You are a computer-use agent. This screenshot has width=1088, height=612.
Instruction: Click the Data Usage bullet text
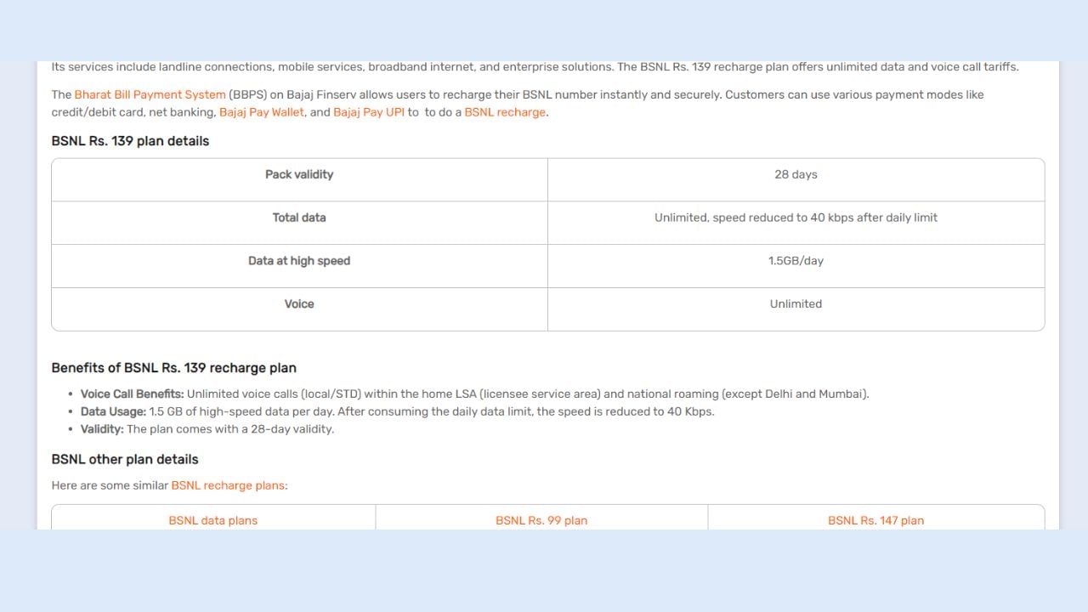pyautogui.click(x=397, y=411)
